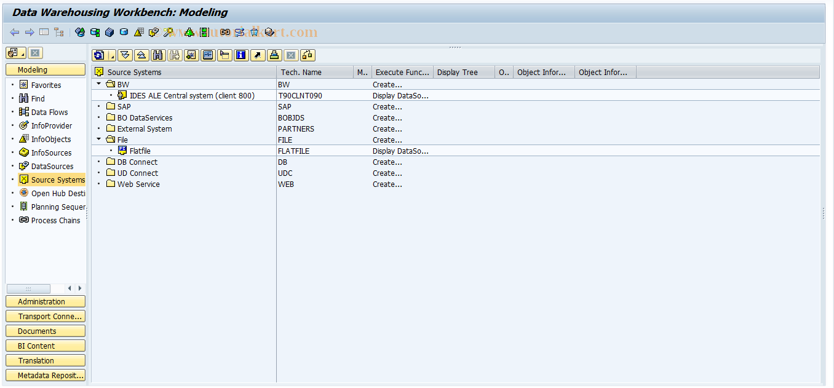The image size is (834, 388).
Task: Click the Modeling section button
Action: pos(46,69)
